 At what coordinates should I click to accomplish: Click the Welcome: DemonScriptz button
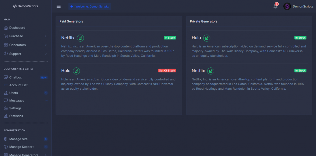pyautogui.click(x=90, y=6)
